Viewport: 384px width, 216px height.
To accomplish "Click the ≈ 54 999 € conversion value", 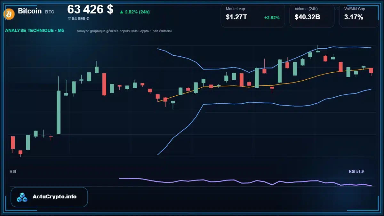I will coord(78,19).
